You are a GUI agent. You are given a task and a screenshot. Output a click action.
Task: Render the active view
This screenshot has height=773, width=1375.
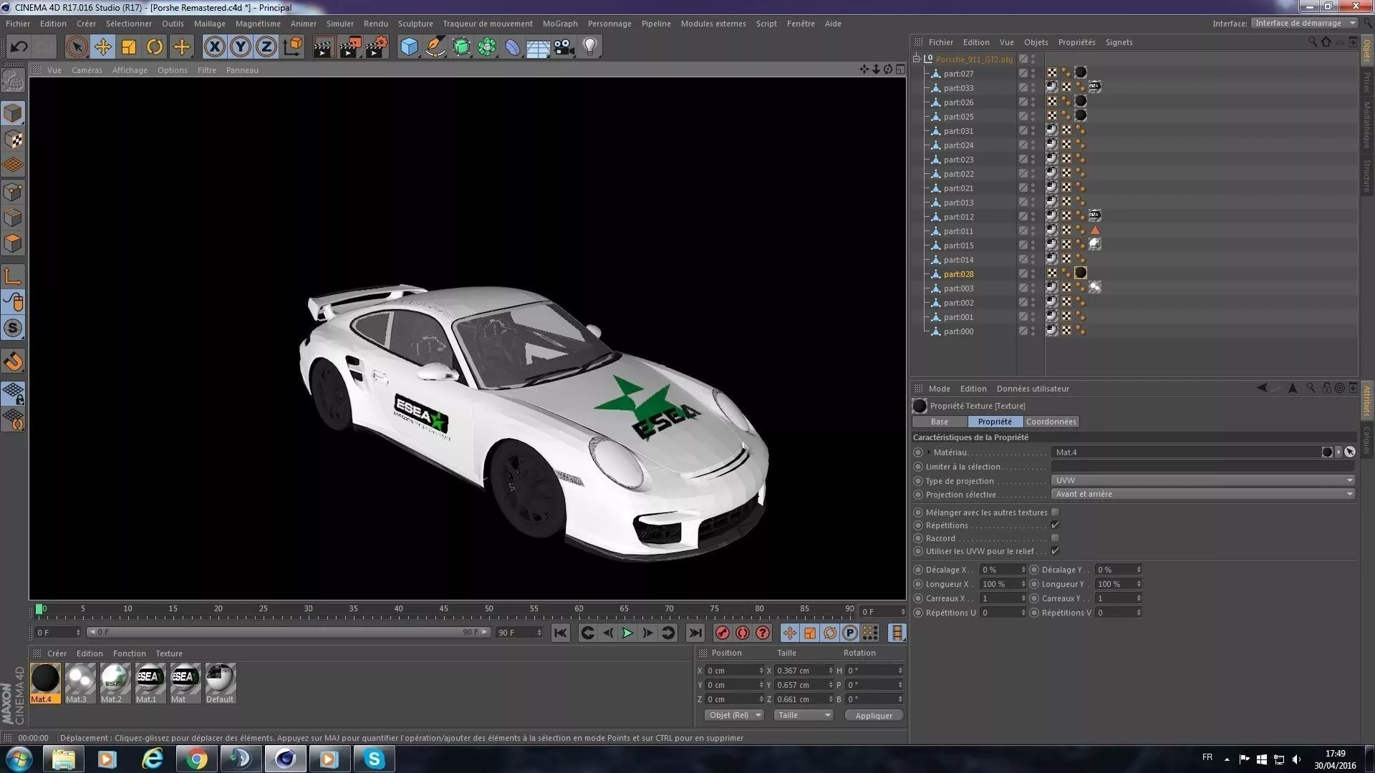pyautogui.click(x=324, y=47)
